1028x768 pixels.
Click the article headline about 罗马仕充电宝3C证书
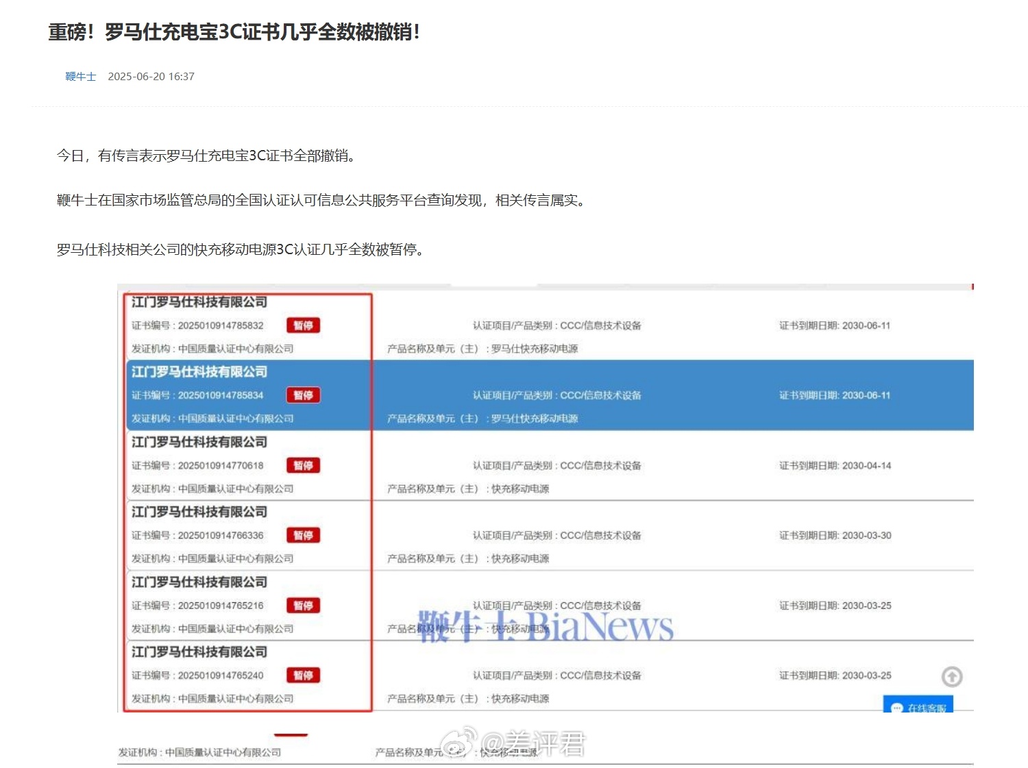(234, 32)
